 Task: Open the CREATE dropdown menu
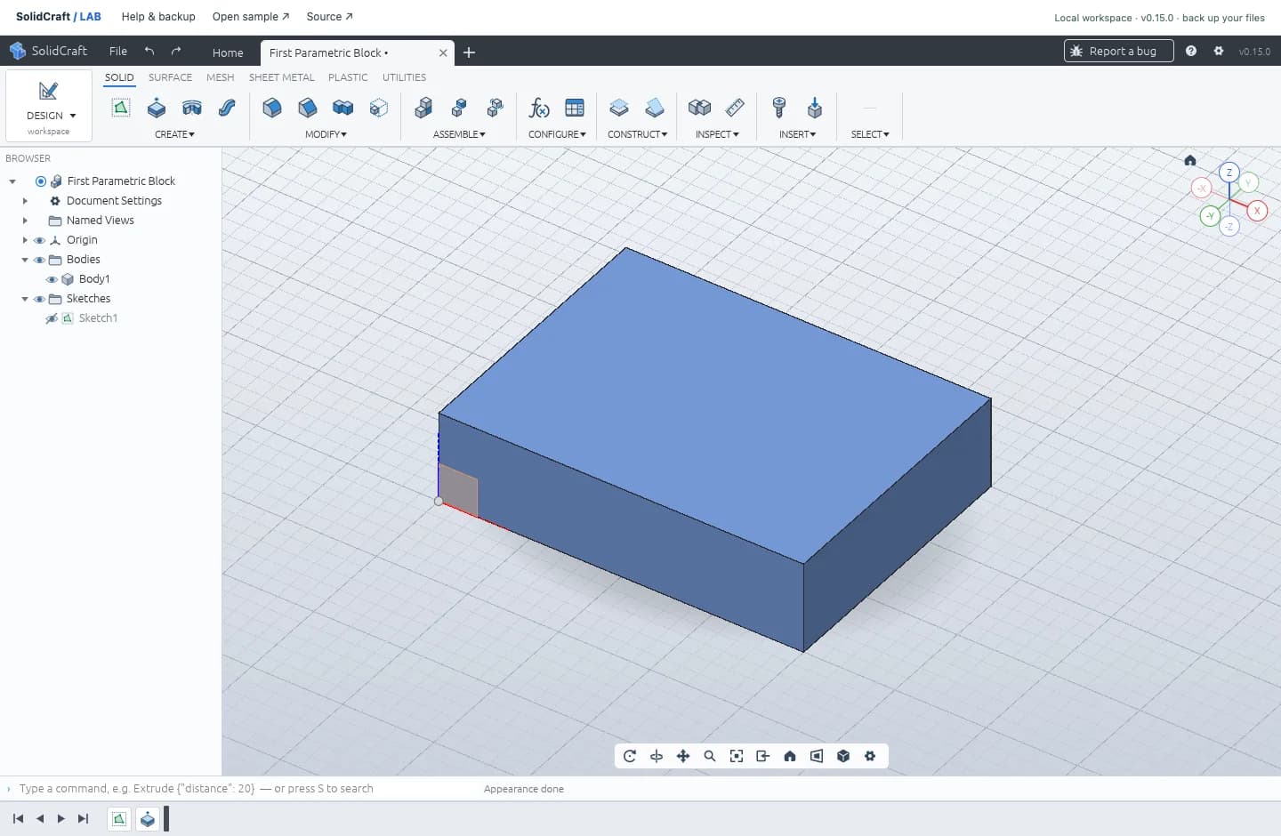coord(174,134)
